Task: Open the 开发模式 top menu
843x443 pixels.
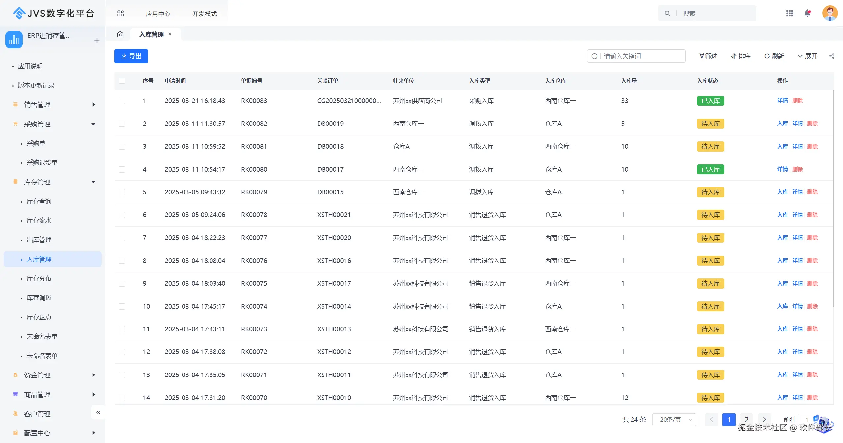Action: pyautogui.click(x=205, y=14)
